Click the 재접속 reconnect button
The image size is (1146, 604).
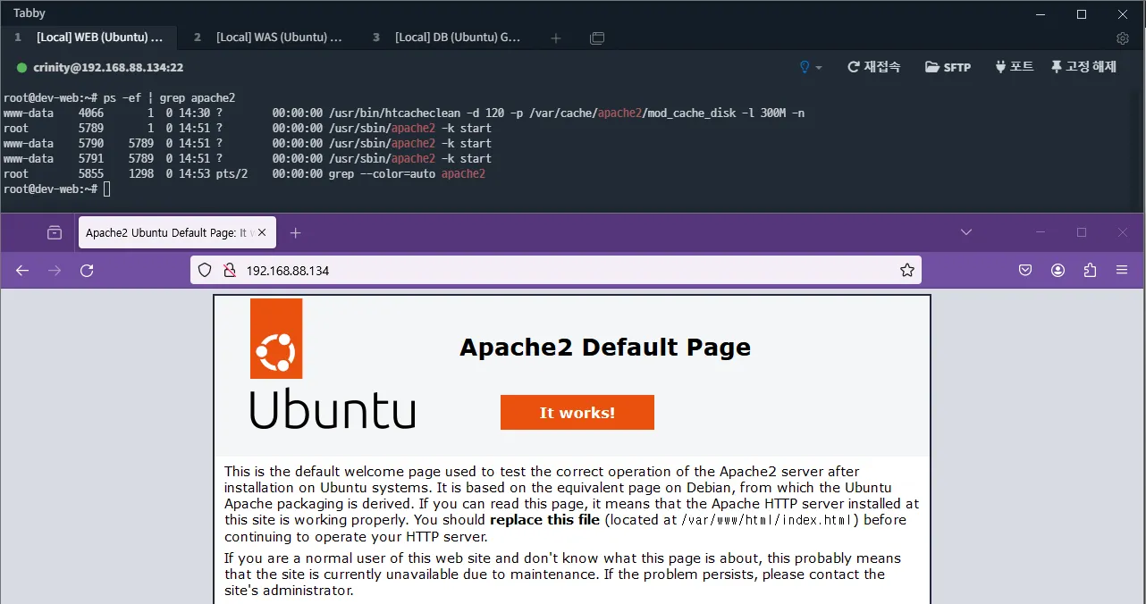[873, 67]
